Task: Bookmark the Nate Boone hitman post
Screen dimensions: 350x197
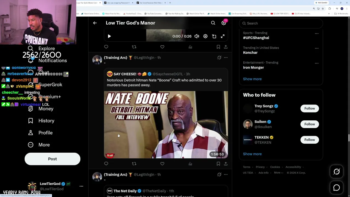Action: click(218, 164)
